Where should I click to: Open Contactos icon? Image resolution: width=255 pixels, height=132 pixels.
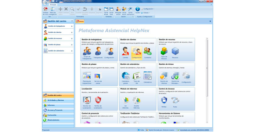[148, 53]
